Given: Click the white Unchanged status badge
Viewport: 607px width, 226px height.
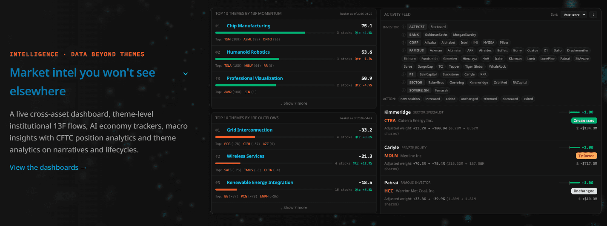Looking at the screenshot, I should (x=584, y=191).
